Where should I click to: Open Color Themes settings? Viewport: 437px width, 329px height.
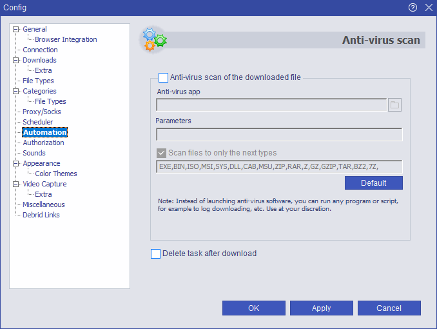(56, 174)
